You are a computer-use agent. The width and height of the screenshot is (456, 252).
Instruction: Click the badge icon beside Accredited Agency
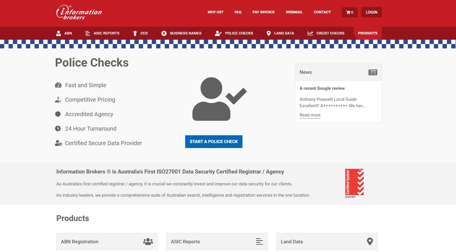pyautogui.click(x=58, y=114)
